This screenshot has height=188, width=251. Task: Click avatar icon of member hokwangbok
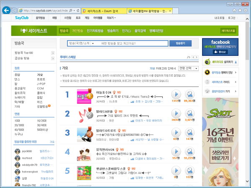(17, 172)
